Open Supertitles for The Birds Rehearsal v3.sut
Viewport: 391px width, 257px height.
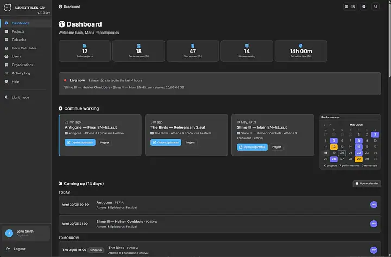tap(166, 143)
